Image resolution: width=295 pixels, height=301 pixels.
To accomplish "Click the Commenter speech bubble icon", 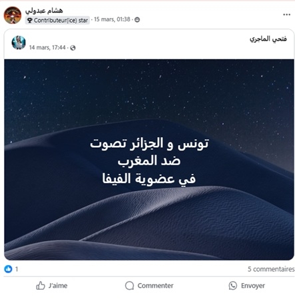I will tap(129, 286).
